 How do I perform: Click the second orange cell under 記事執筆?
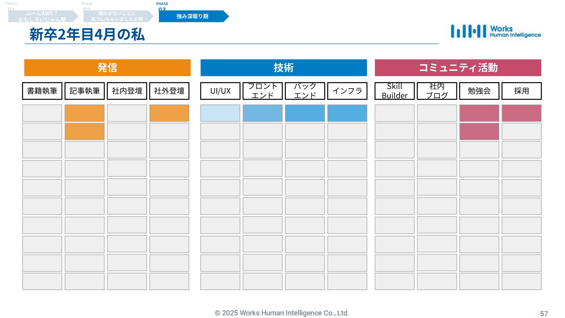coord(84,132)
